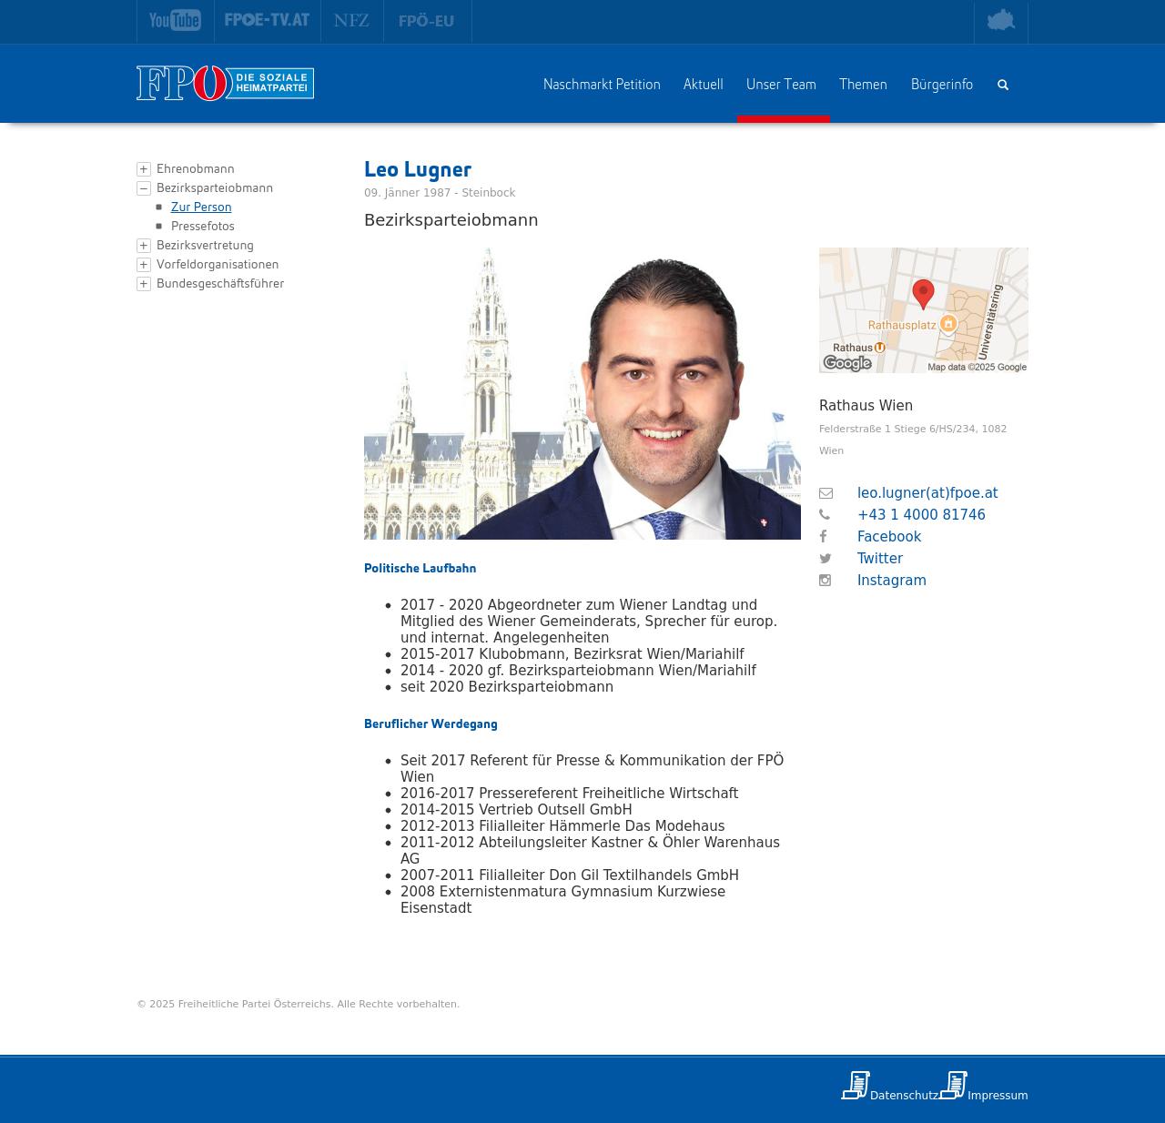Click the Austria map icon

[1000, 20]
